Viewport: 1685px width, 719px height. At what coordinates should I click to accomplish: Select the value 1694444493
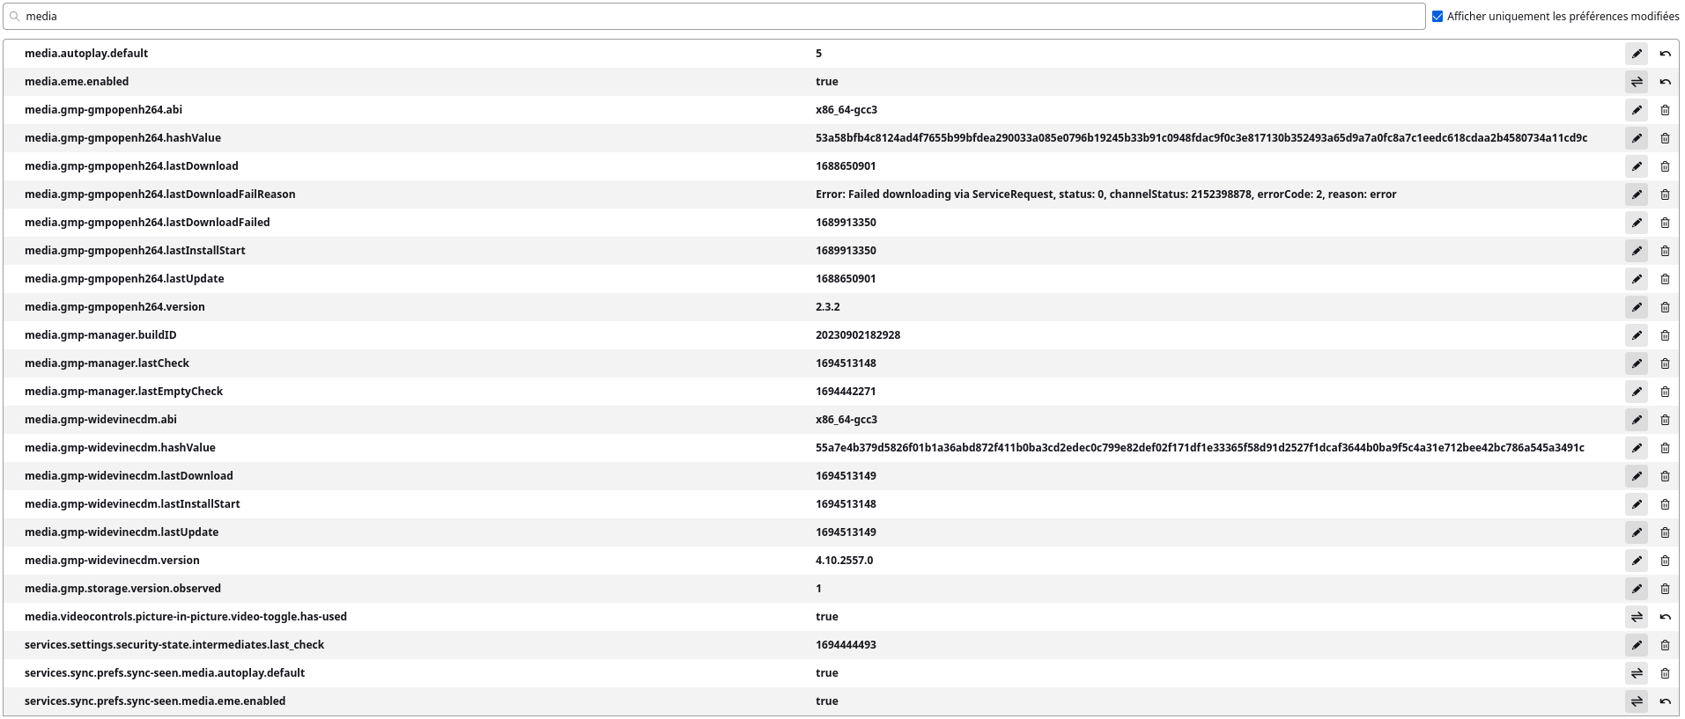click(846, 645)
